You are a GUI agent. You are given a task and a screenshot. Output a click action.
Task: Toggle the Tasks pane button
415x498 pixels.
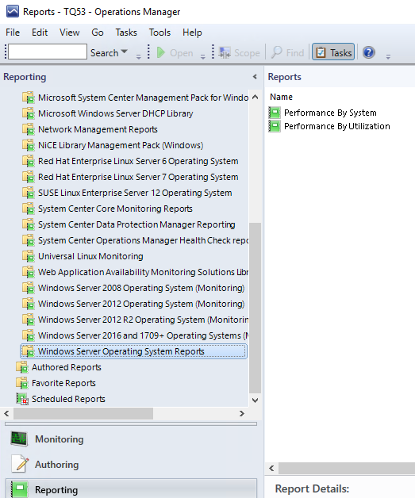pyautogui.click(x=333, y=52)
